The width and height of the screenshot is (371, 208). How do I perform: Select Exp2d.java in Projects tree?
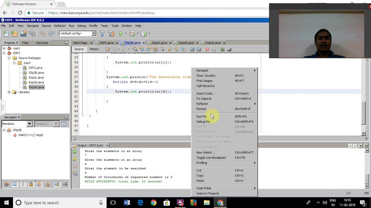click(36, 82)
